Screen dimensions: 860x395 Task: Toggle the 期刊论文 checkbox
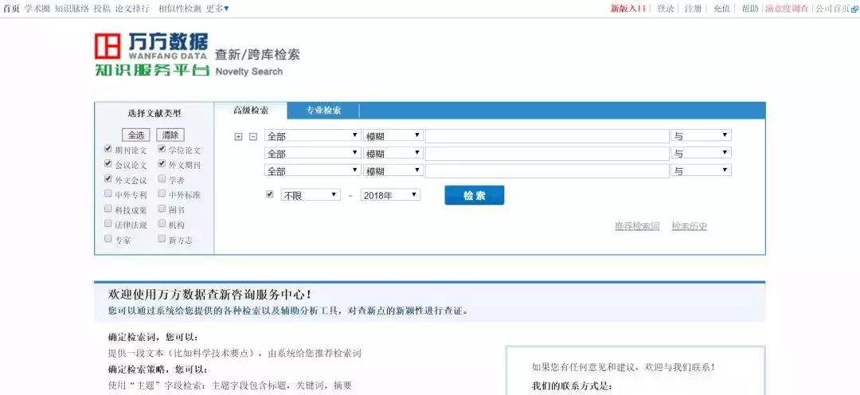coord(108,149)
